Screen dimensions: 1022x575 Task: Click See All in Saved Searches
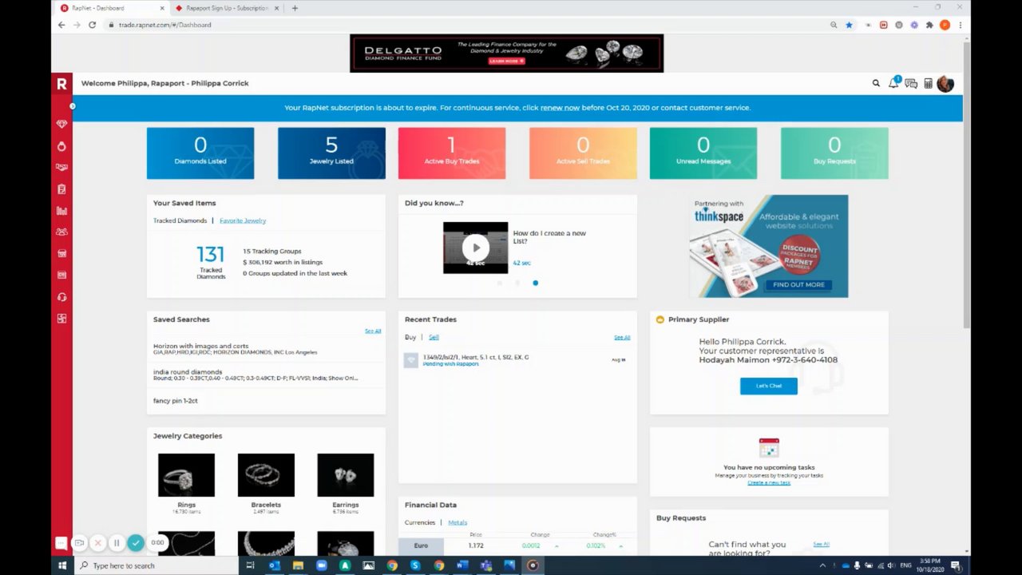pyautogui.click(x=373, y=331)
